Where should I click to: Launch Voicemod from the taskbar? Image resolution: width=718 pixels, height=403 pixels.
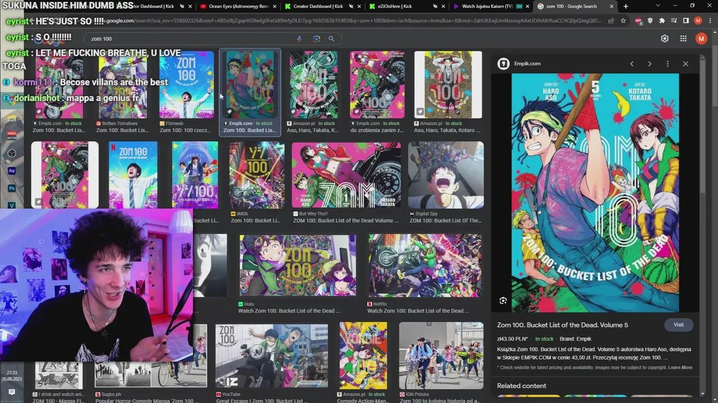coord(11,134)
